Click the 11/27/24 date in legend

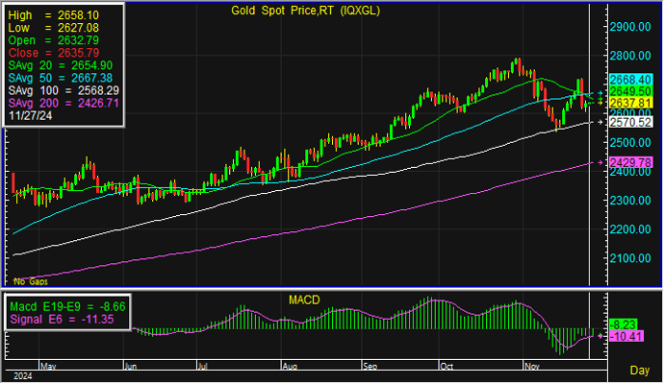(x=33, y=114)
